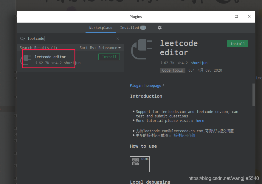Click the leetcode editor title in details

(179, 48)
